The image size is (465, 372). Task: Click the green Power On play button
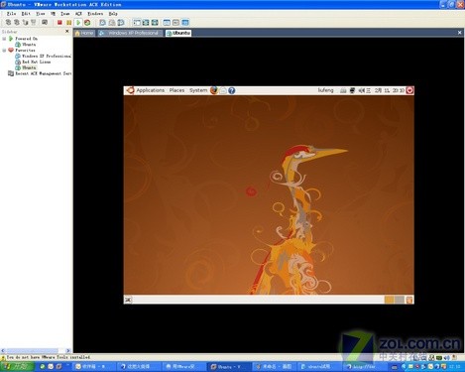78,23
